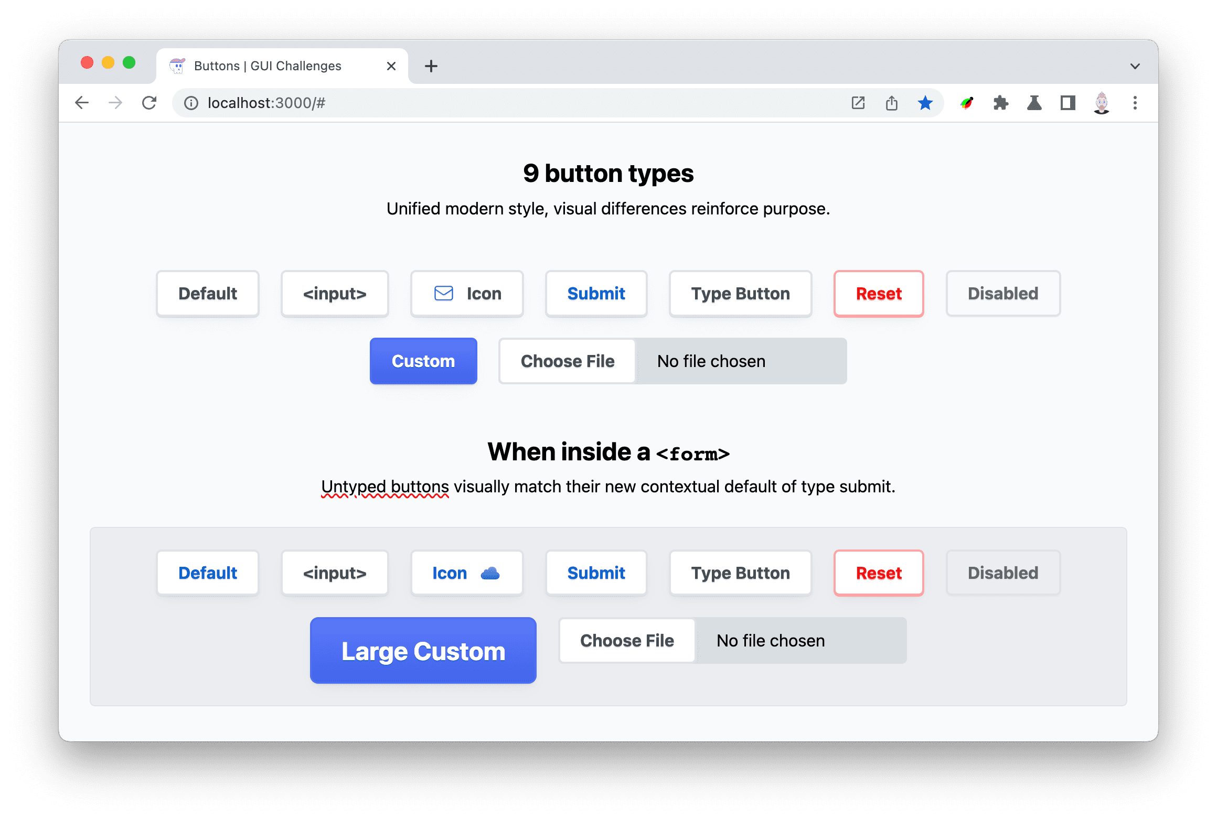Click the Large Custom button in form
Screen dimensions: 1217x819
click(422, 651)
